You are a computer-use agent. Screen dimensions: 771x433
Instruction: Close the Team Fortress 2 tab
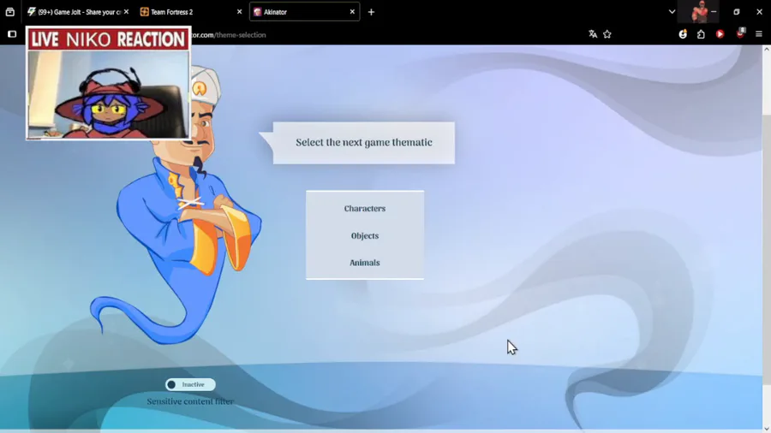(x=240, y=12)
